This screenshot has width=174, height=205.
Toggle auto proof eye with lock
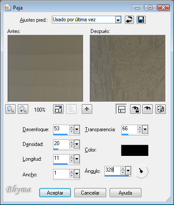click(135, 109)
